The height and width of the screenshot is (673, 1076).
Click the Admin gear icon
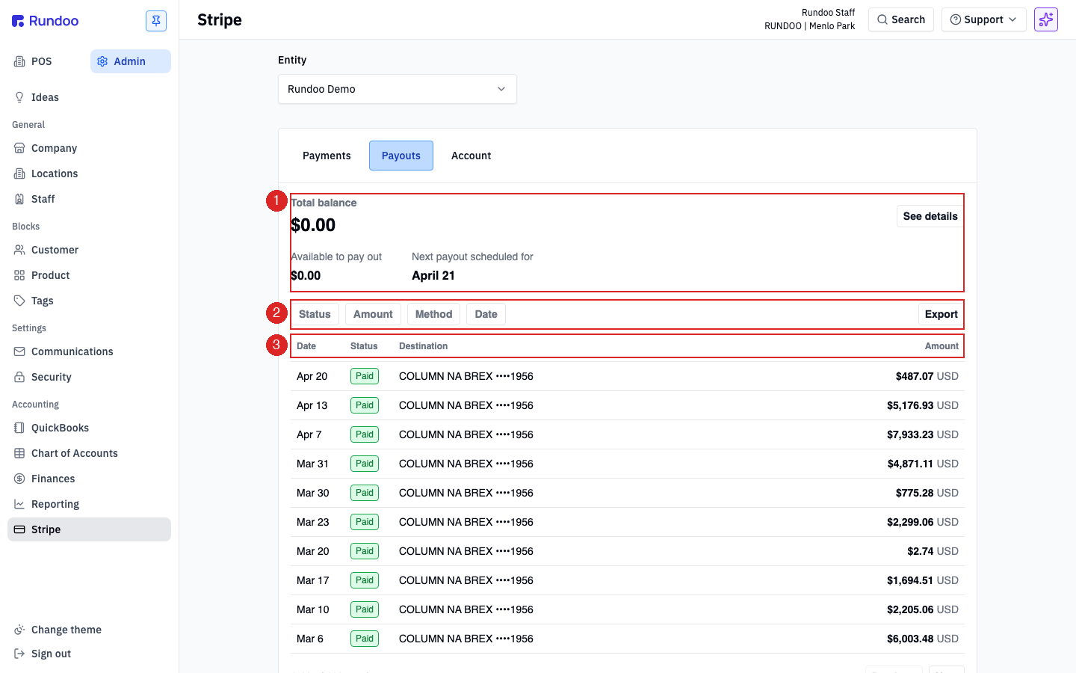(102, 61)
